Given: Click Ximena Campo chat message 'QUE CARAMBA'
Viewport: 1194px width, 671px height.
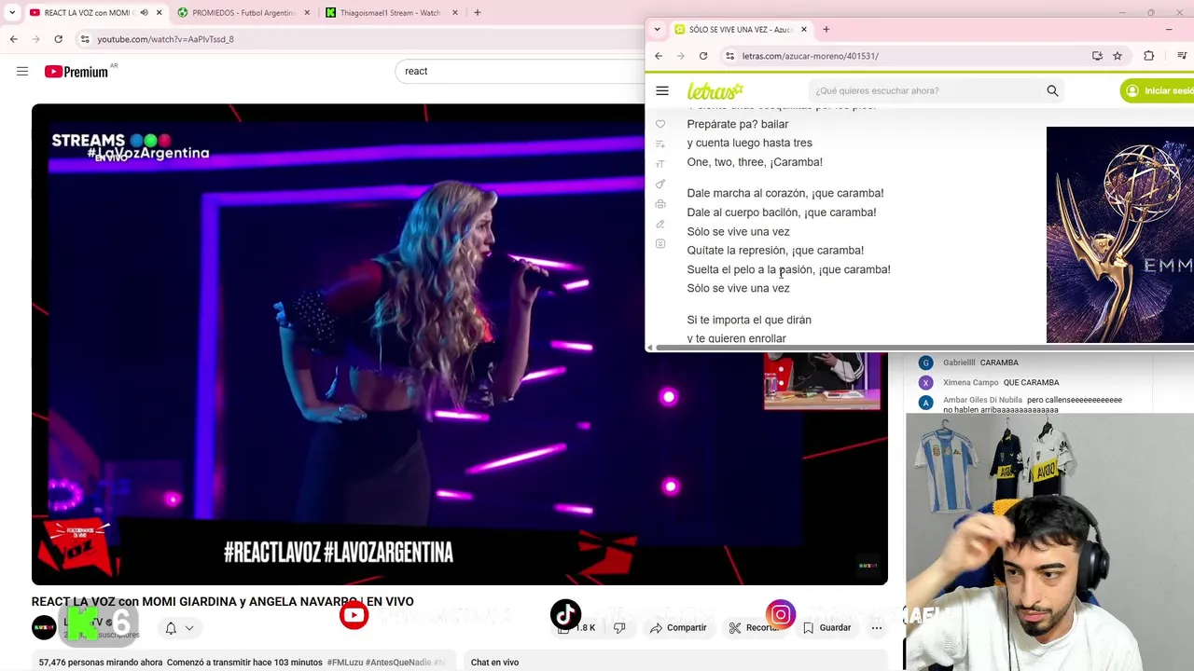Looking at the screenshot, I should click(x=1031, y=383).
